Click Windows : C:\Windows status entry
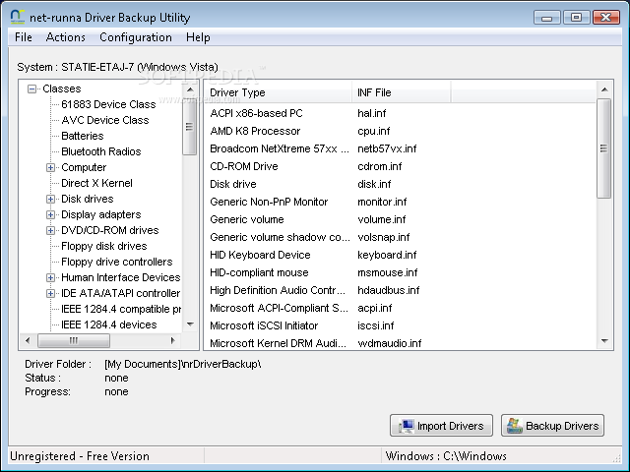This screenshot has height=472, width=630. tap(446, 456)
